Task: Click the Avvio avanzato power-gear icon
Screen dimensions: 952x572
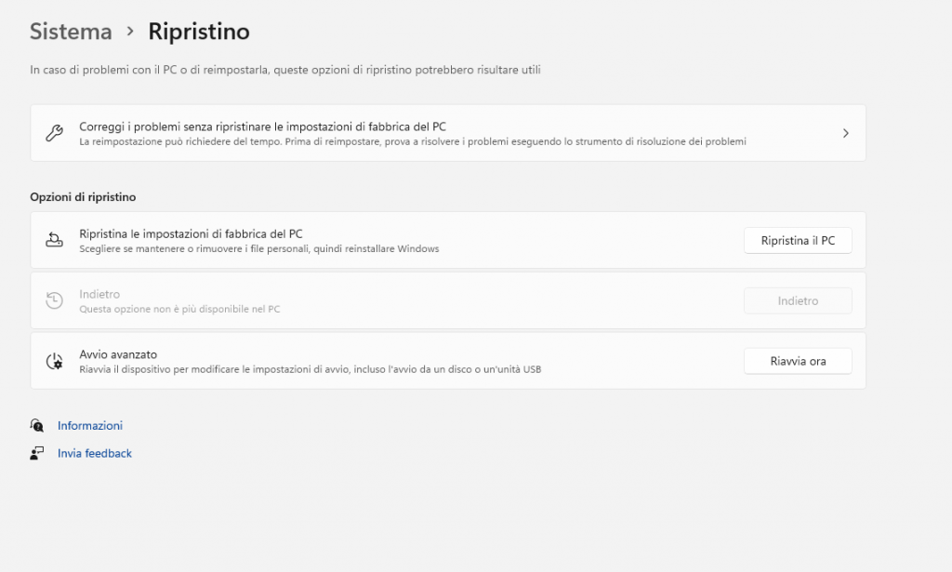Action: (x=54, y=361)
